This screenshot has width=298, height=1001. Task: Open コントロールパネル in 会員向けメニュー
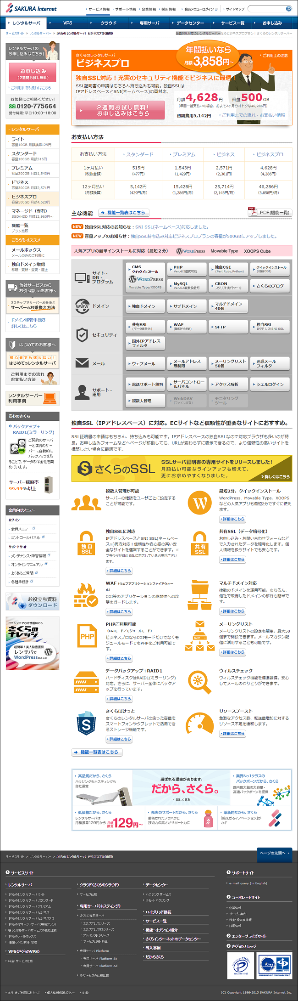click(x=28, y=537)
